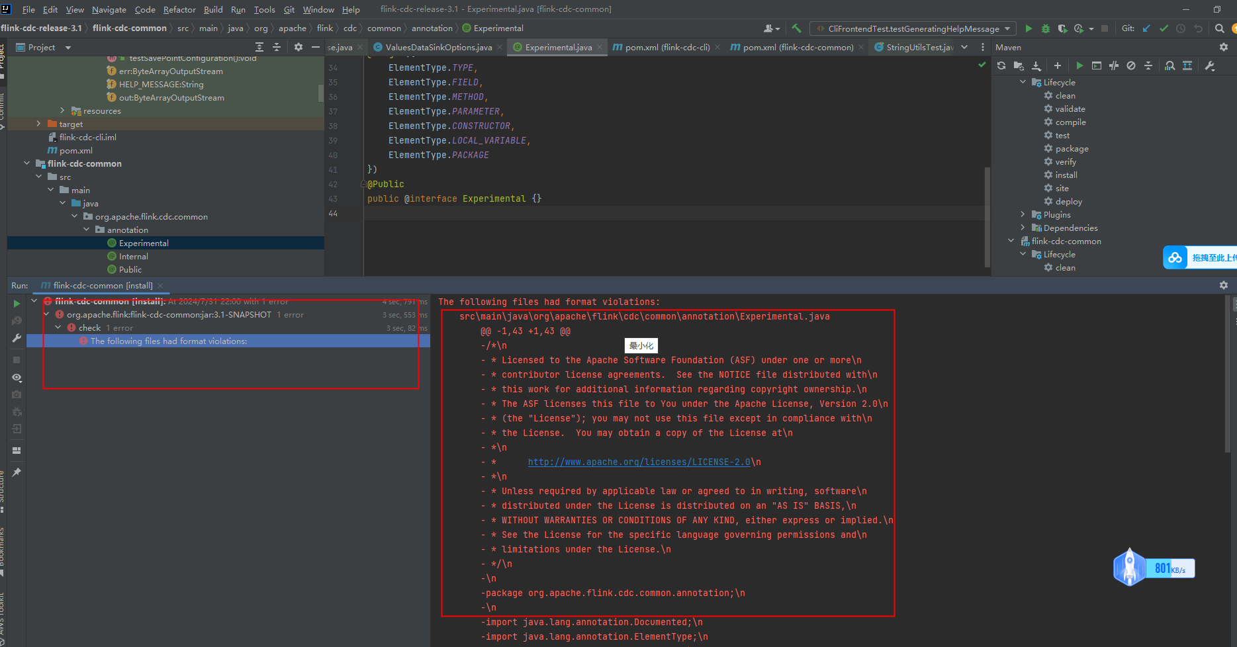Run the Maven compile lifecycle goal
Image resolution: width=1237 pixels, height=647 pixels.
1070,122
